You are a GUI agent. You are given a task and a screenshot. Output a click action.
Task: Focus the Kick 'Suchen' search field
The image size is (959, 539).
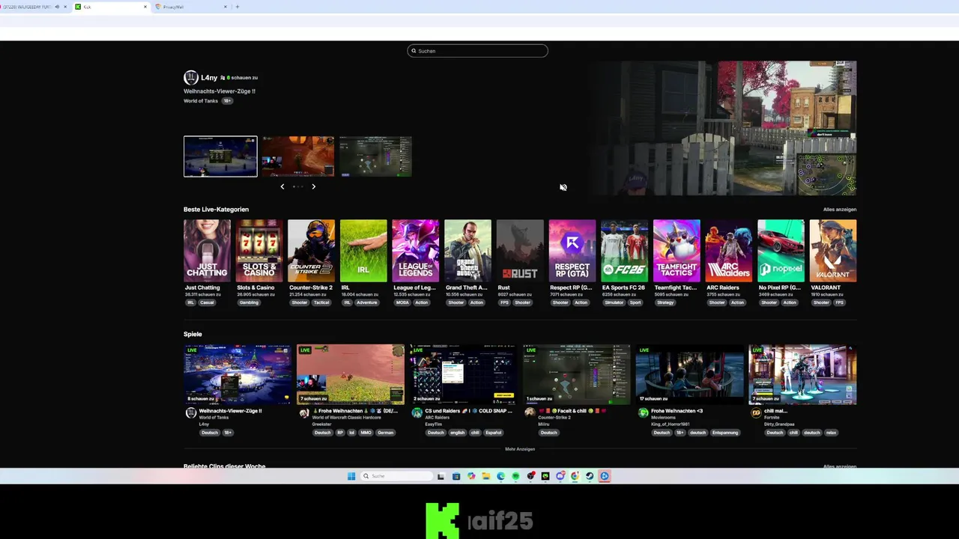(x=478, y=51)
